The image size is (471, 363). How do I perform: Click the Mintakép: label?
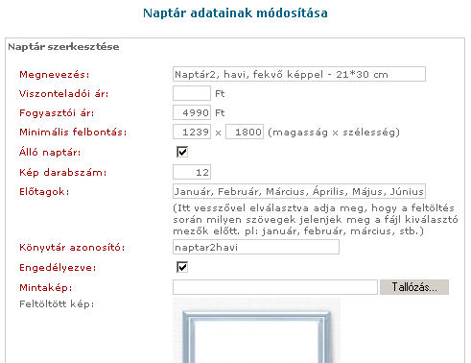(46, 287)
